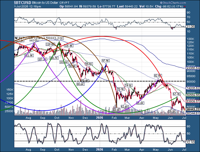Click the 97.9K peak price label
Screen dimensions: 200x152
[106, 61]
